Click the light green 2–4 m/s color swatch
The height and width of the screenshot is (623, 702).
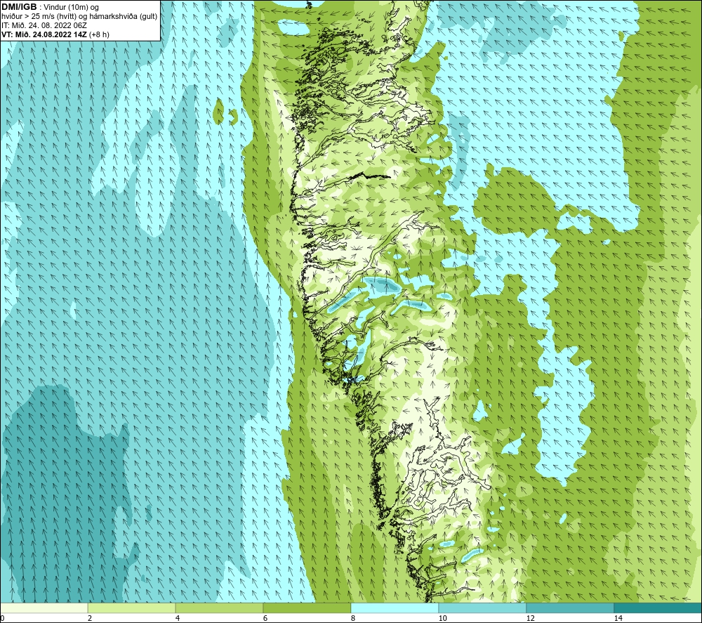pos(132,608)
